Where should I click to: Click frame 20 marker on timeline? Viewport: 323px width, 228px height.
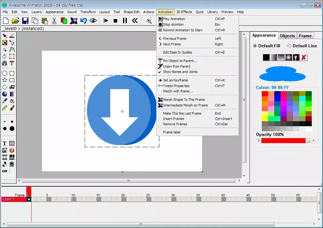pos(123,199)
